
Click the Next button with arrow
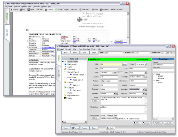tap(137, 123)
